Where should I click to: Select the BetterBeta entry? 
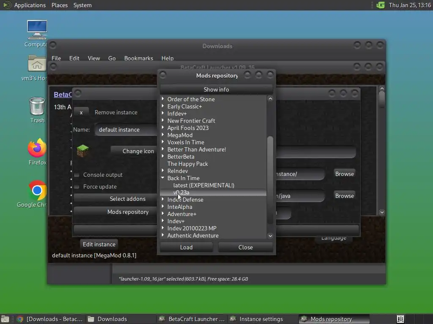(181, 157)
